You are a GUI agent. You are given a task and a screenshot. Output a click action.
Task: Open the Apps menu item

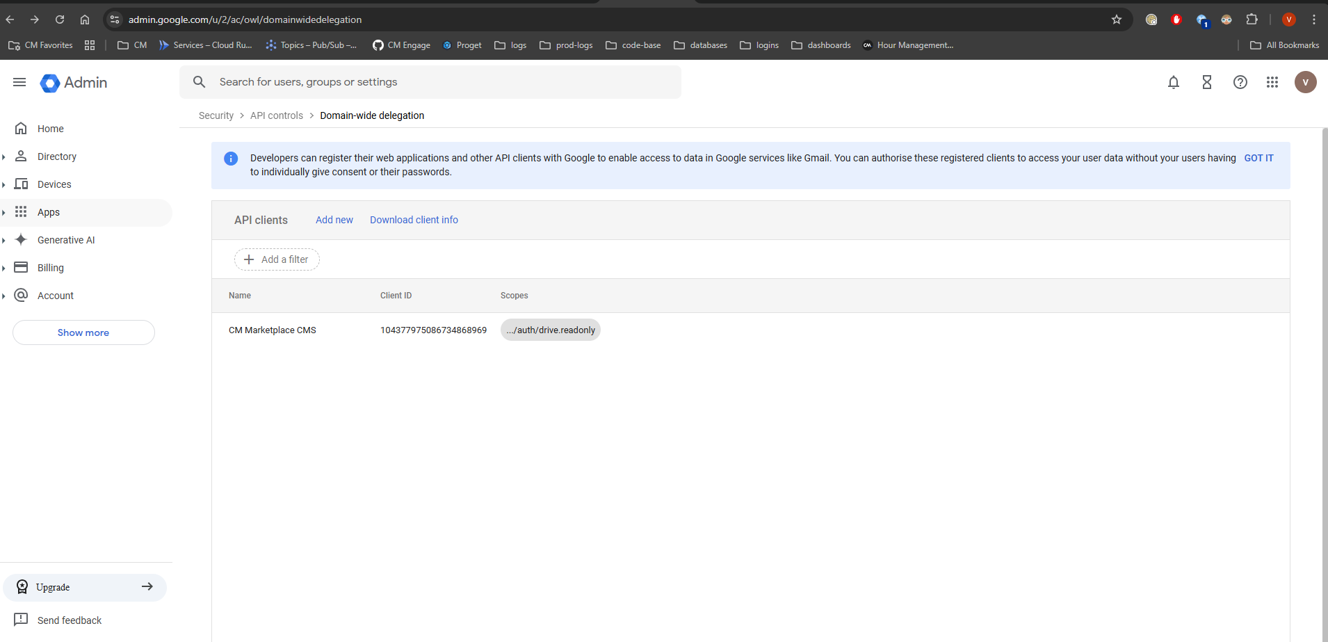(86, 212)
